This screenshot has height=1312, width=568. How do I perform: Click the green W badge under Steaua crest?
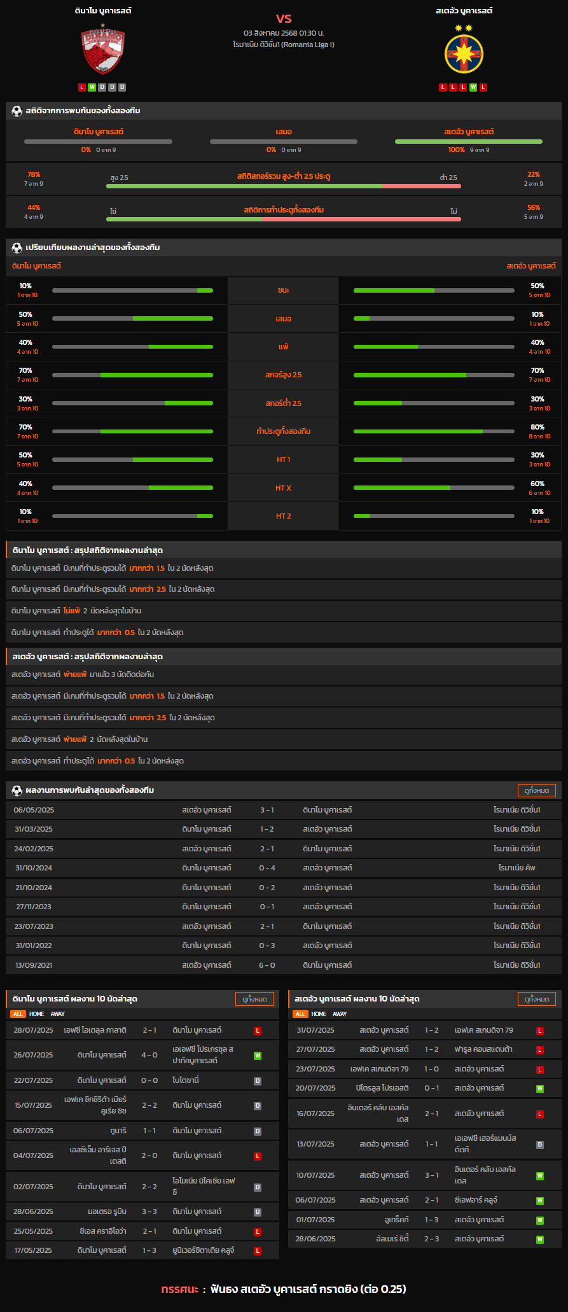click(473, 87)
